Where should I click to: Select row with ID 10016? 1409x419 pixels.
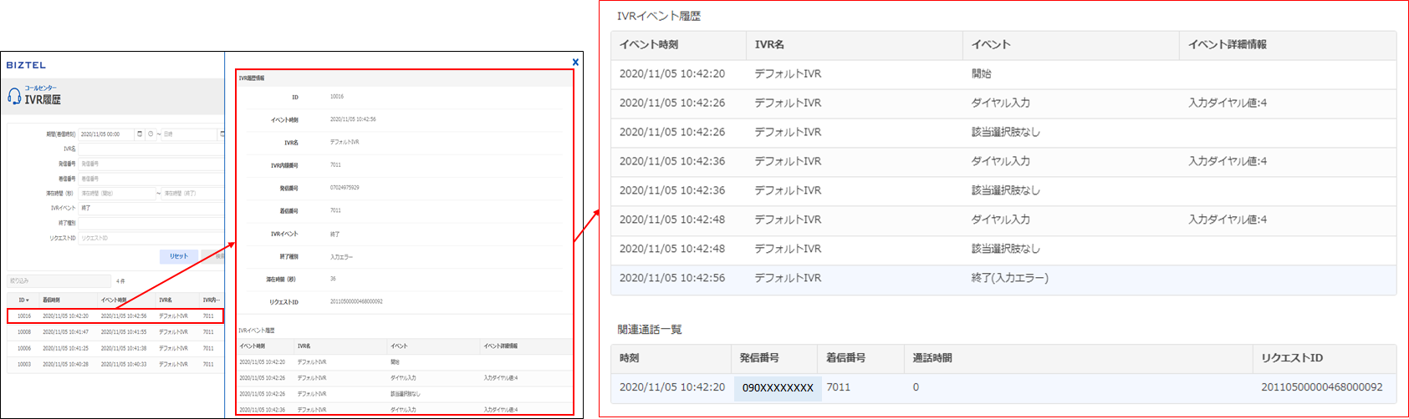pyautogui.click(x=115, y=316)
